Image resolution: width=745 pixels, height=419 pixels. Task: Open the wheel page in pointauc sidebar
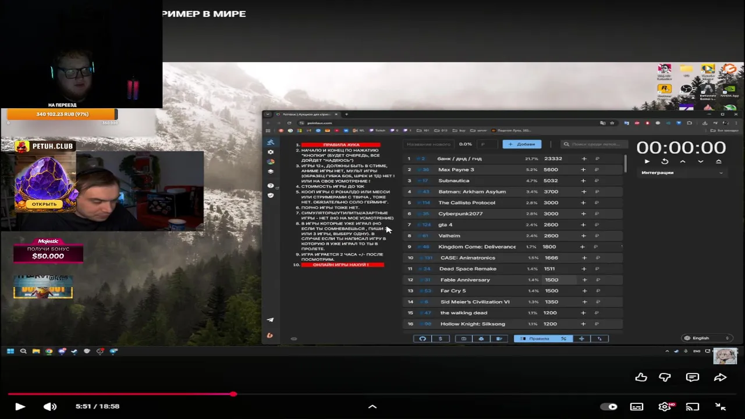pyautogui.click(x=270, y=162)
